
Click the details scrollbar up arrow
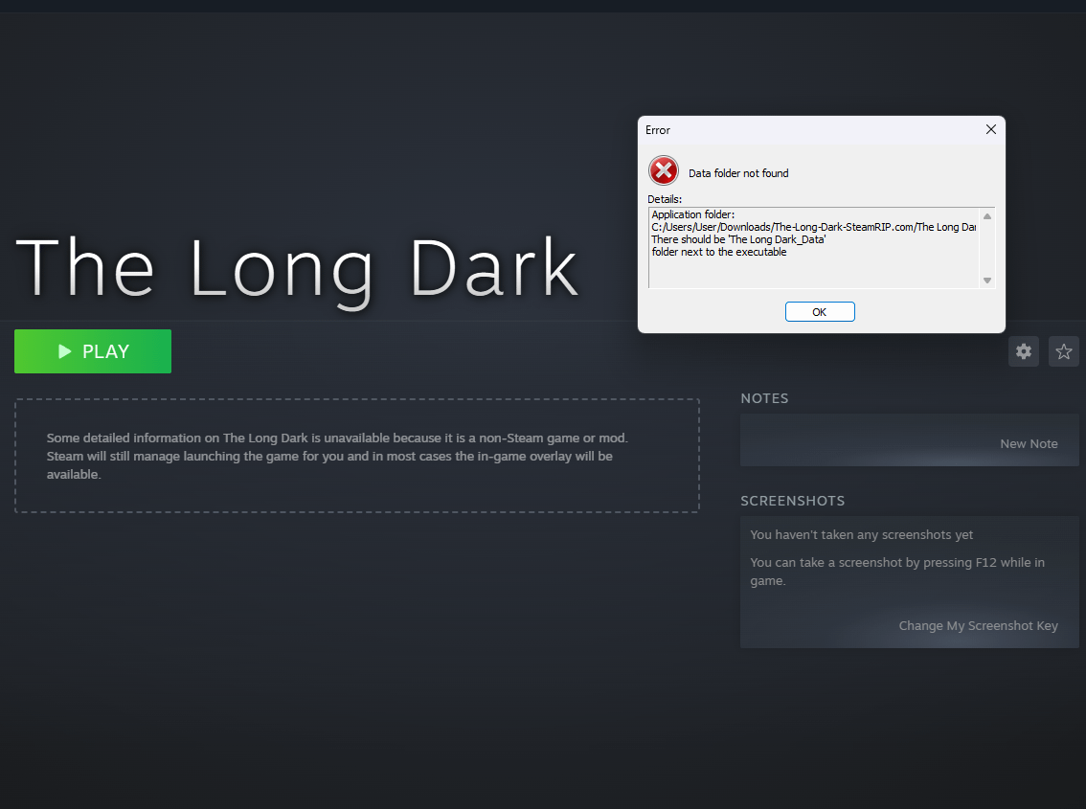point(987,216)
